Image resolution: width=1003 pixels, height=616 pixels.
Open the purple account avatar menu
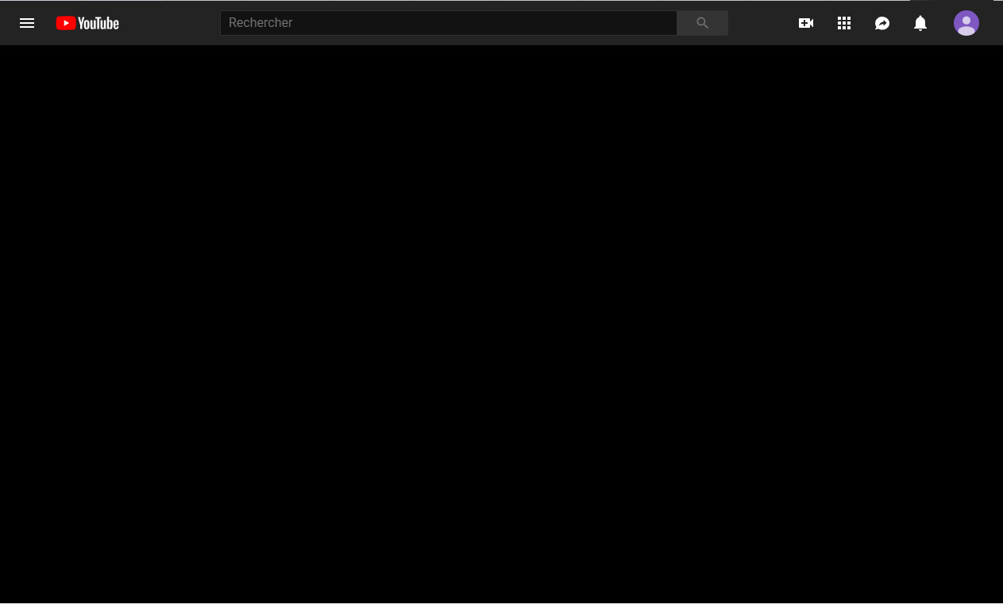[x=966, y=23]
